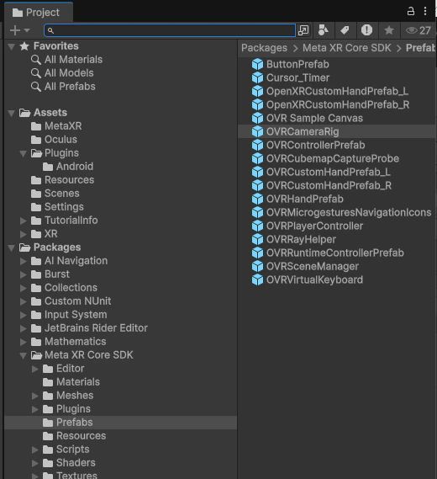437x479 pixels.
Task: Select the Custom NUnit package folder
Action: point(71,301)
